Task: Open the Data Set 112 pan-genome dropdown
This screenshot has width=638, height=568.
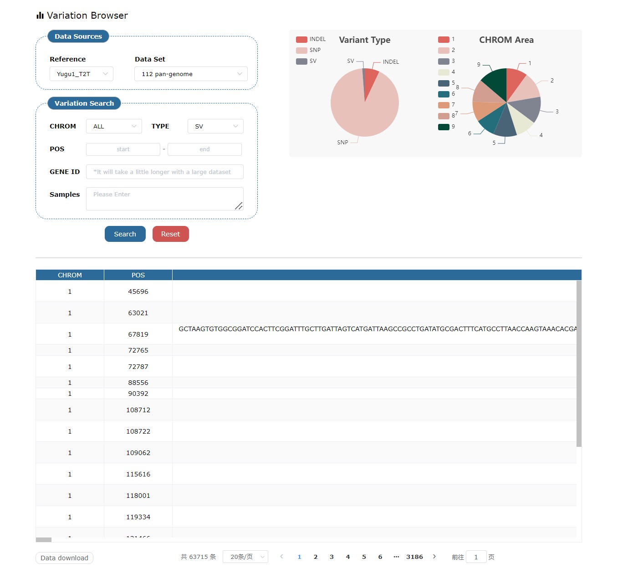Action: point(191,74)
